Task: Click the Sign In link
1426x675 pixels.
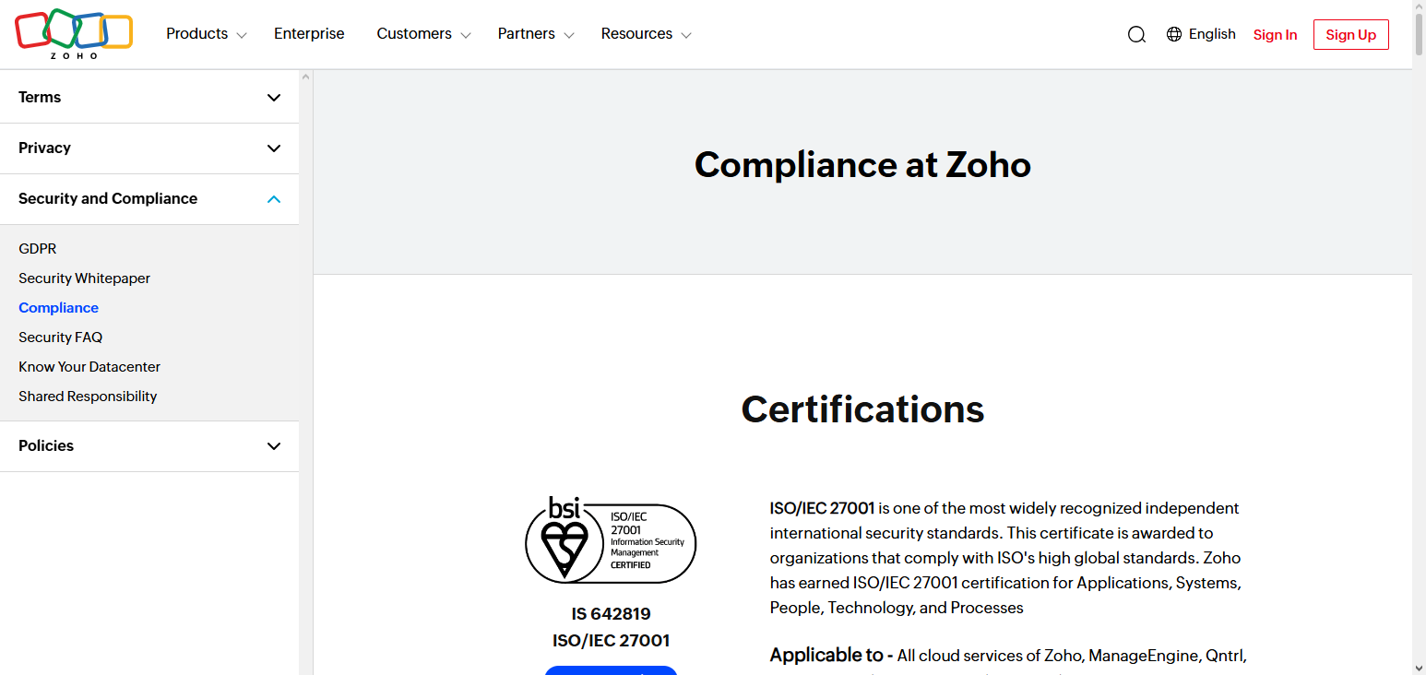Action: [1275, 34]
